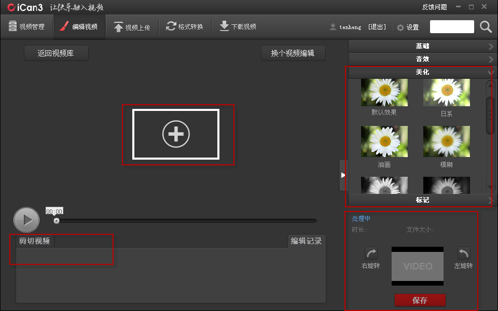Open the 格式转换 format conversion tab
Viewport: 498px width, 311px height.
(185, 26)
